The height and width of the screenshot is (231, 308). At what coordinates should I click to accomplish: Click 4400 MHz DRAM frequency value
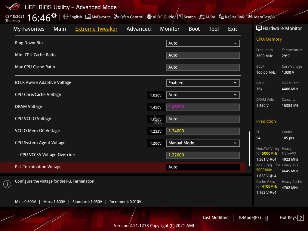pos(290,89)
